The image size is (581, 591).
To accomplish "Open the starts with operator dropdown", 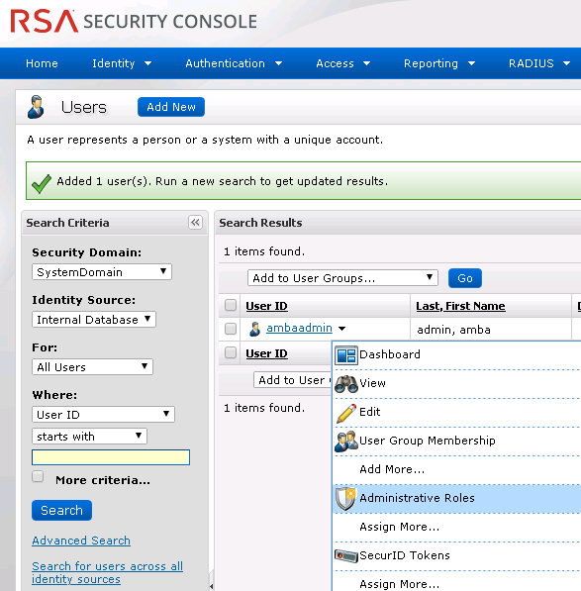I will [89, 437].
